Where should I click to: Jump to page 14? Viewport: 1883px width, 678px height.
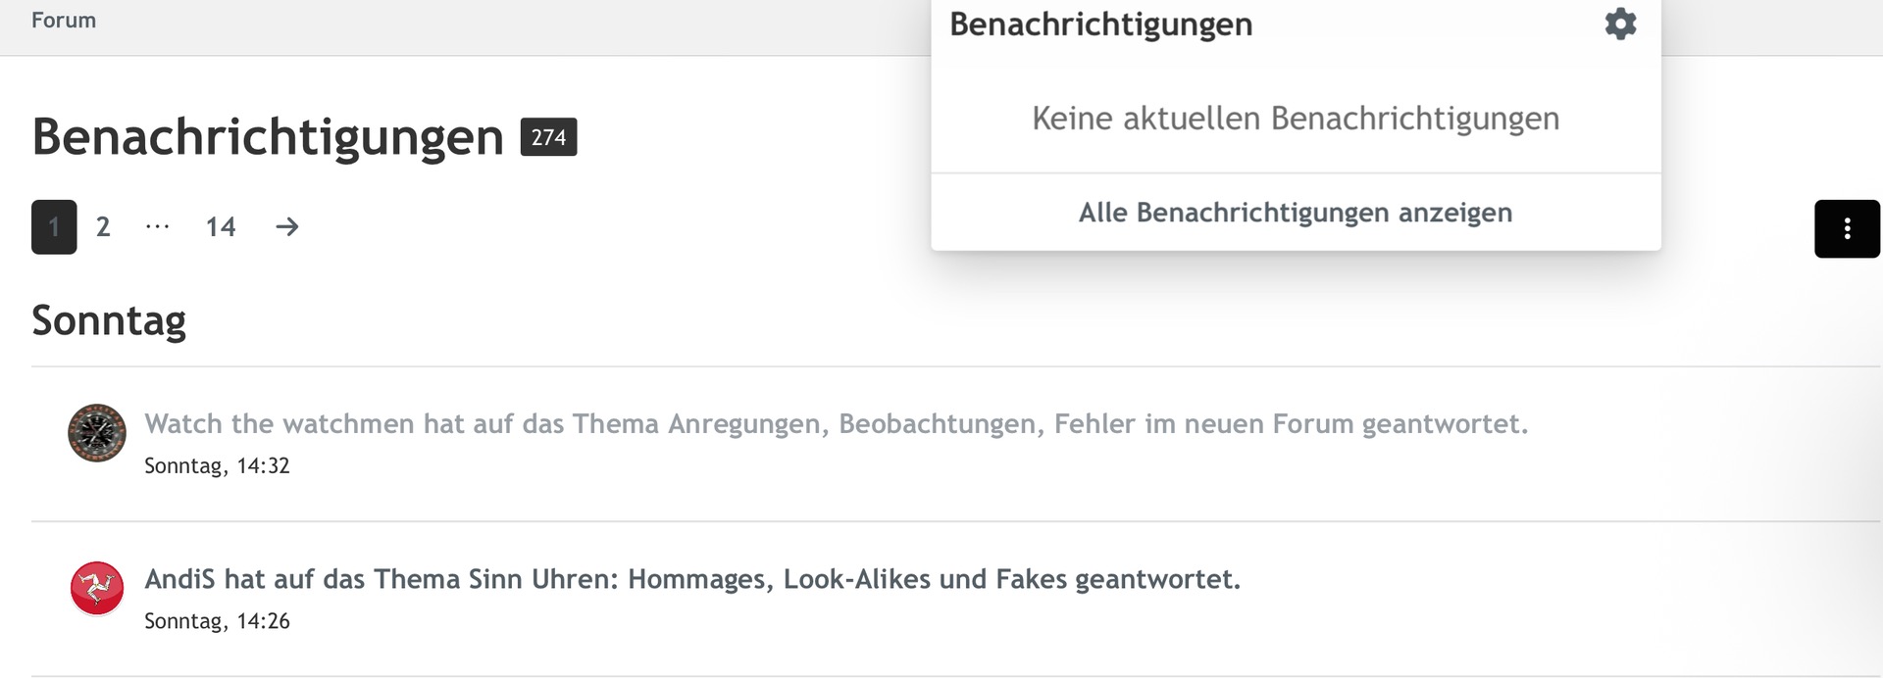(x=221, y=227)
